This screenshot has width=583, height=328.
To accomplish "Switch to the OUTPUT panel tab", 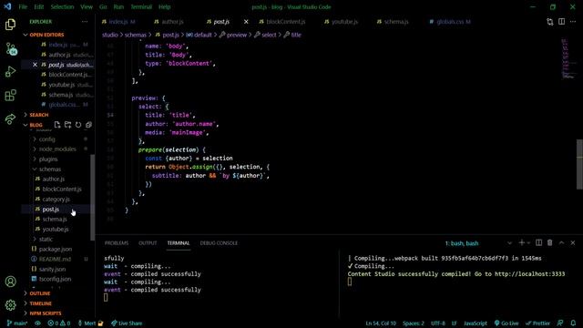I will pos(148,243).
